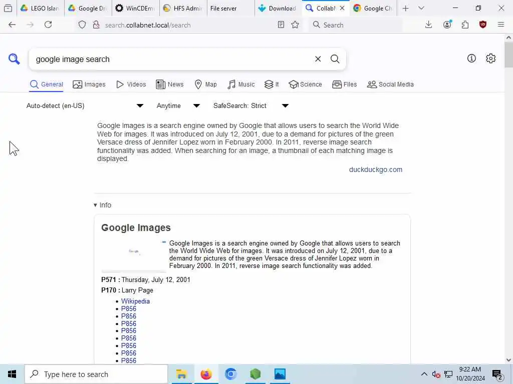Select the News search category

tap(169, 84)
